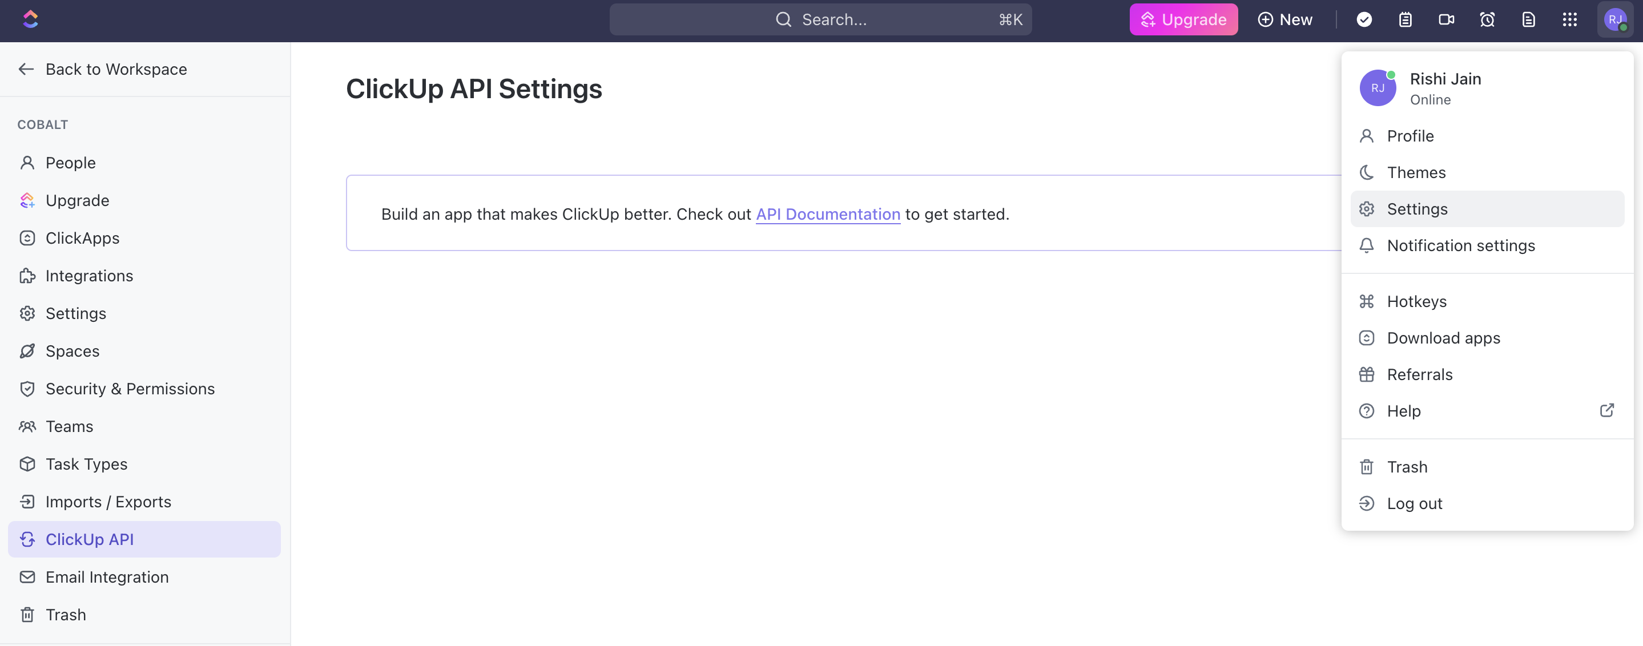Open Security & Permissions in sidebar
Viewport: 1643px width, 646px height.
coord(130,389)
